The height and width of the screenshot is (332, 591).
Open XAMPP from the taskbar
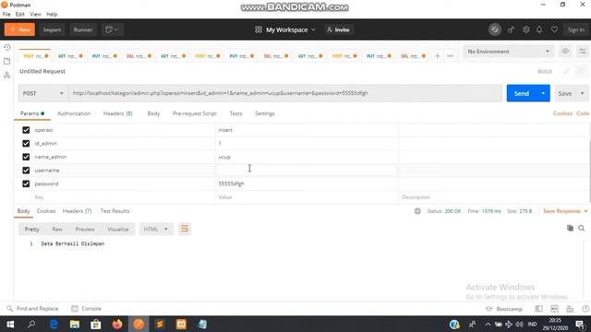pos(181,324)
